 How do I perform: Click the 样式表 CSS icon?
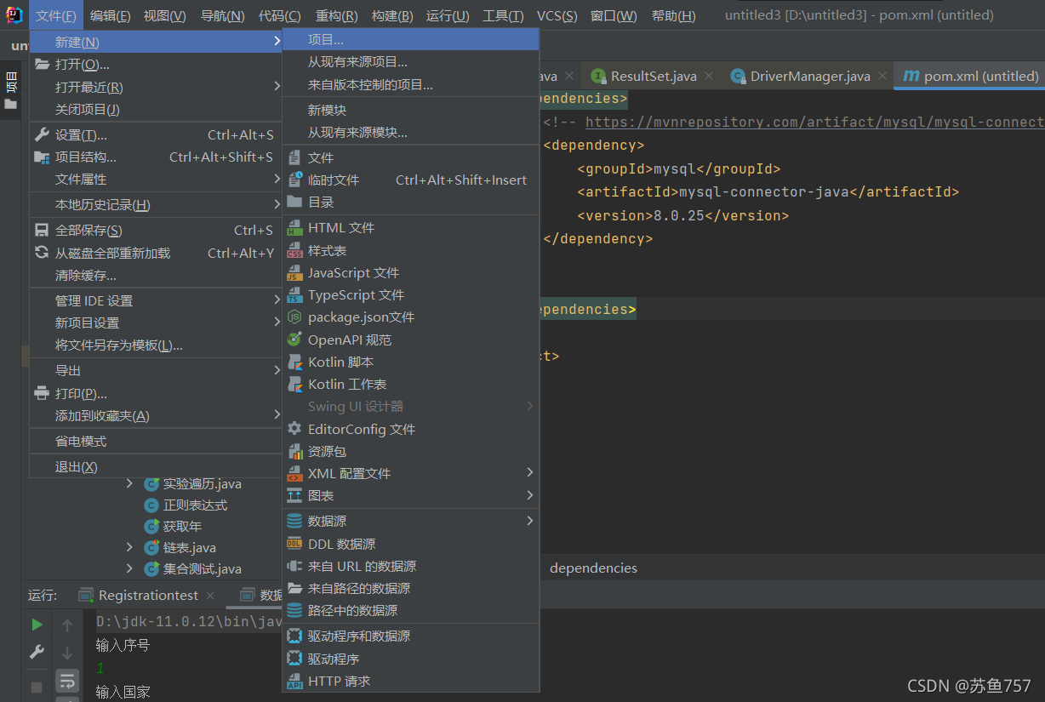tap(294, 250)
